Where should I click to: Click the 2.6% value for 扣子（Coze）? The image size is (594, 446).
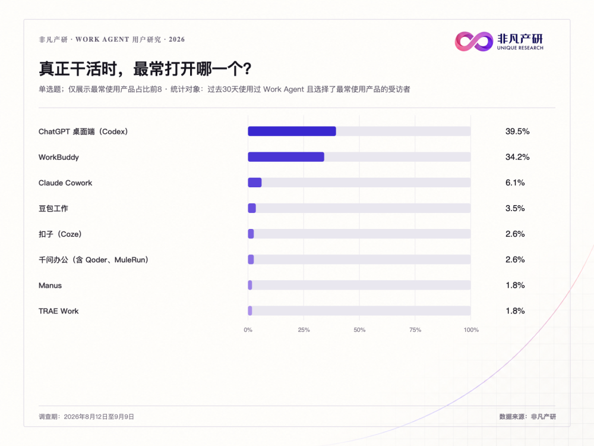(x=515, y=234)
